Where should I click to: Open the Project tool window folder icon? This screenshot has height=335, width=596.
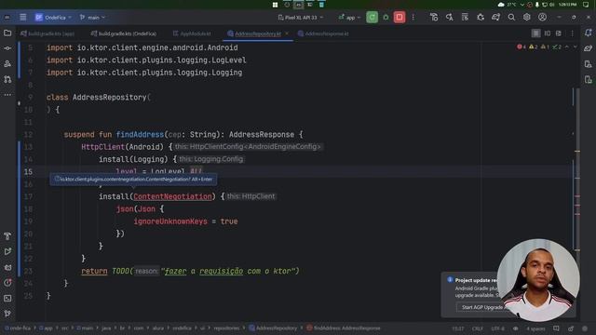click(7, 33)
